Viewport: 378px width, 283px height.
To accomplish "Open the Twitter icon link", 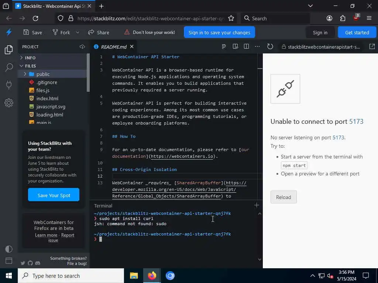I will [23, 263].
